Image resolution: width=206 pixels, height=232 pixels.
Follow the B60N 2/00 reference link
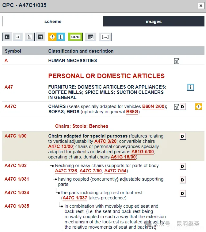(x=153, y=106)
